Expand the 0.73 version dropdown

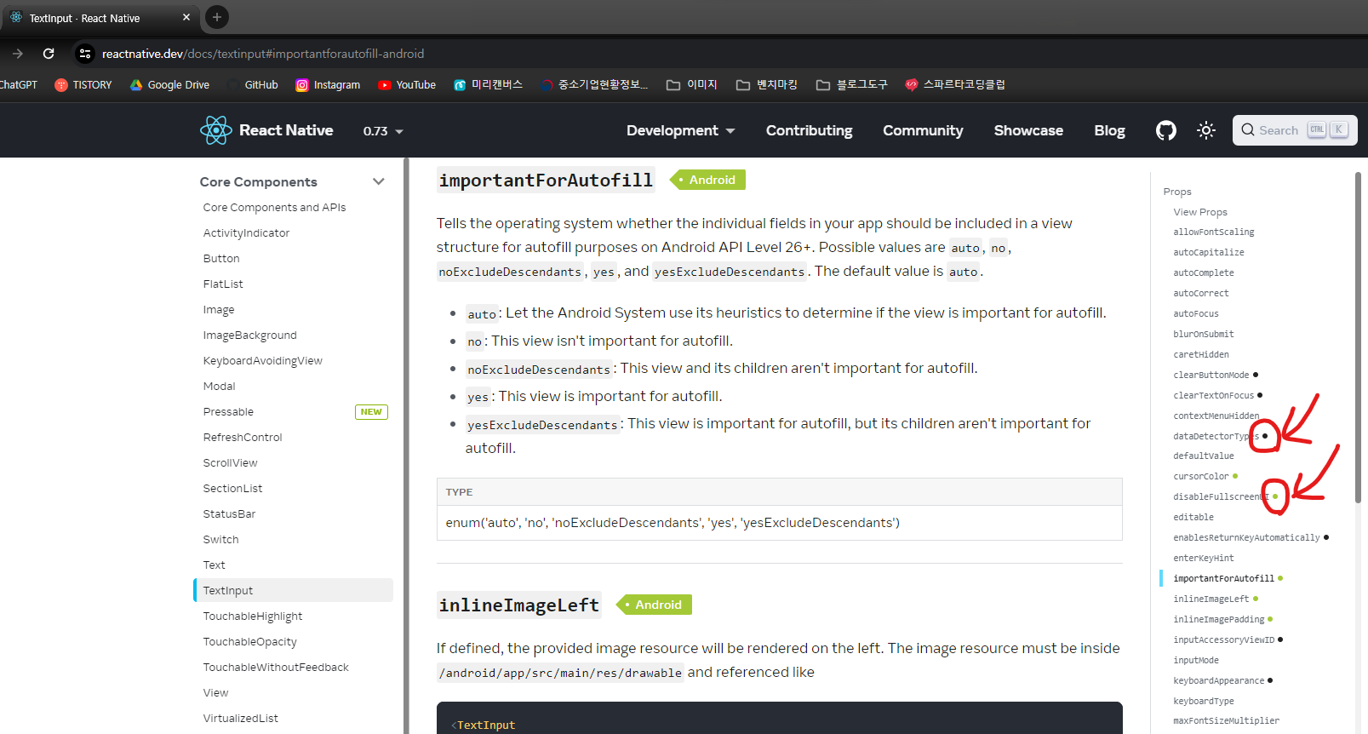(x=383, y=131)
